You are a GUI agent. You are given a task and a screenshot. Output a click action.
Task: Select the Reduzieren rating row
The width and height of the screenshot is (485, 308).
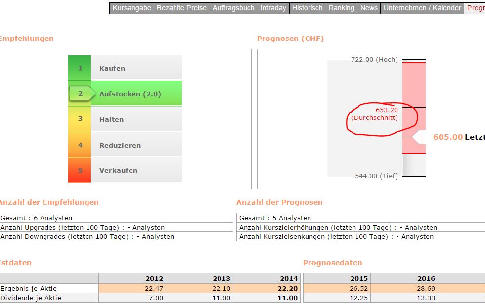(136, 145)
